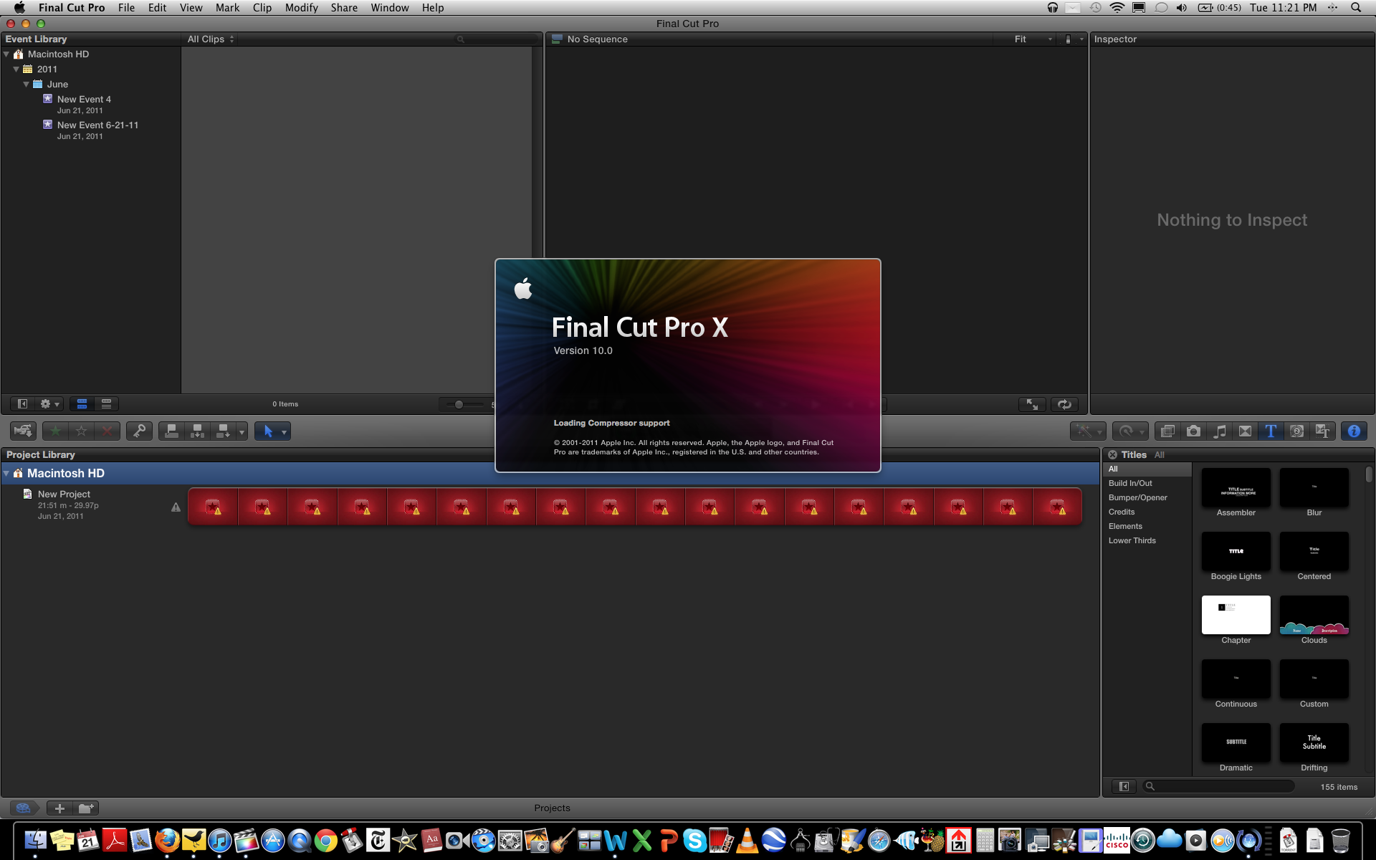Click the Insert clip edit button

[x=197, y=431]
